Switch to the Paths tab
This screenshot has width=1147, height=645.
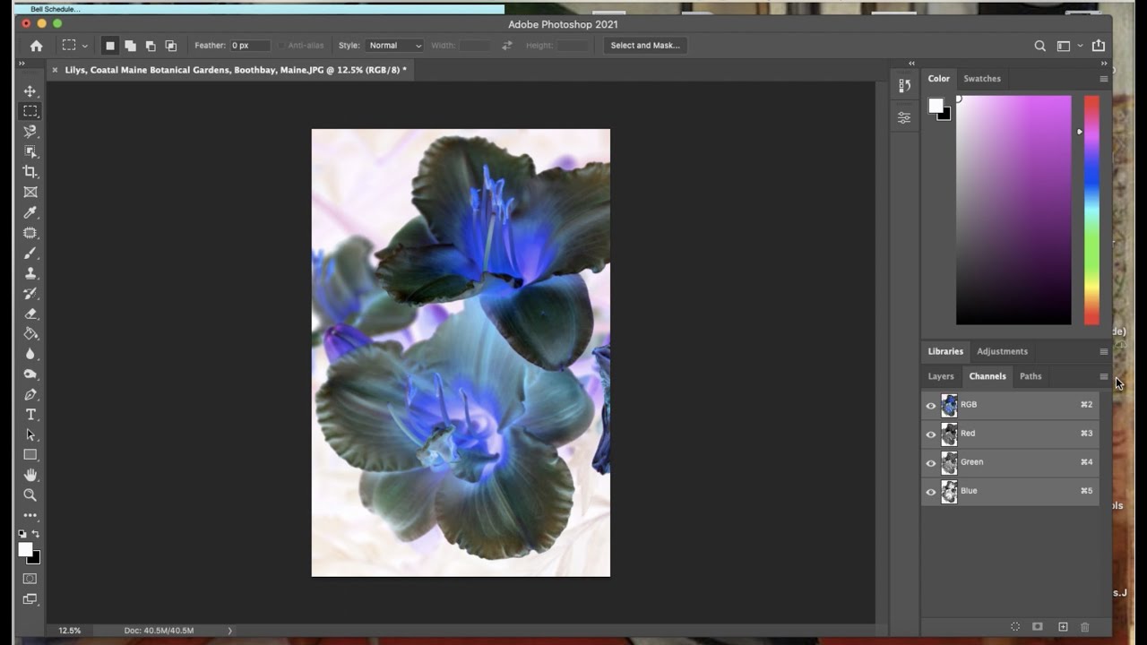[1031, 376]
